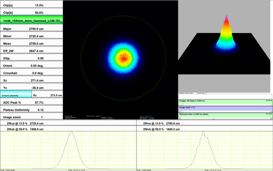273x171 pixels.
Task: Click the Imager Gain slider thumb
Action: tap(182, 111)
